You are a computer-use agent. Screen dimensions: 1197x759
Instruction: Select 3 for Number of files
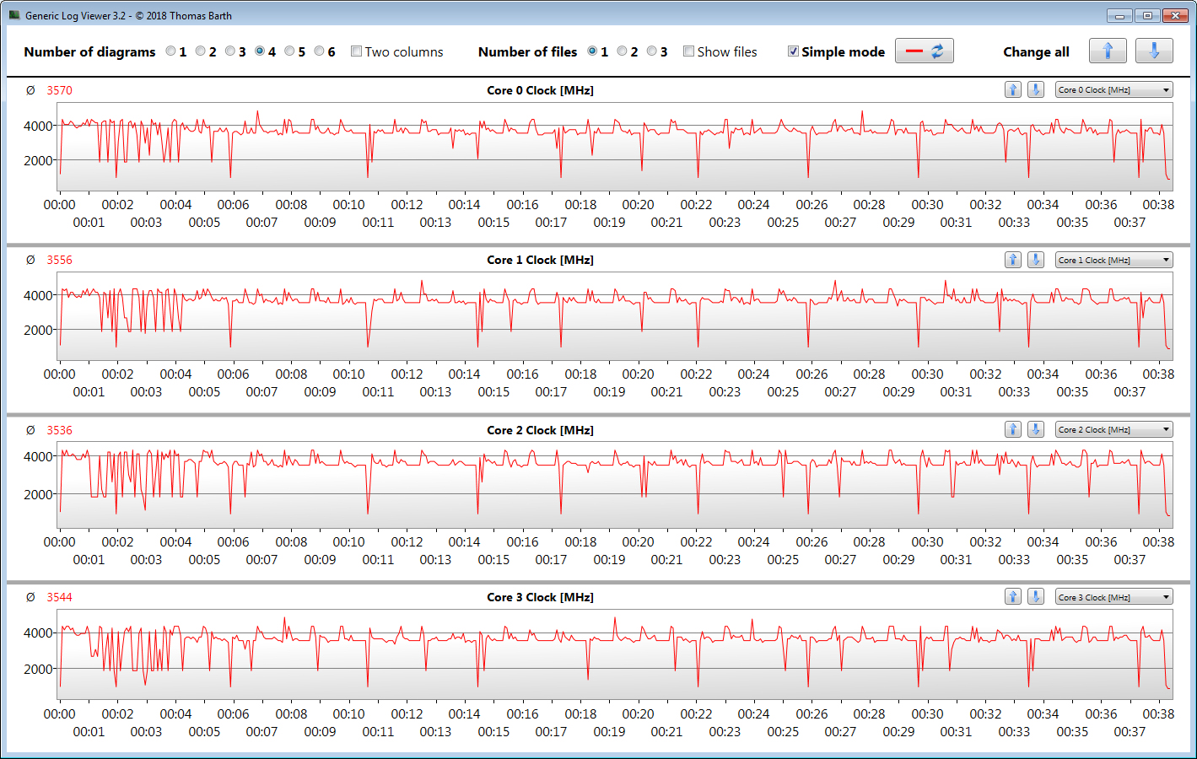pos(651,51)
